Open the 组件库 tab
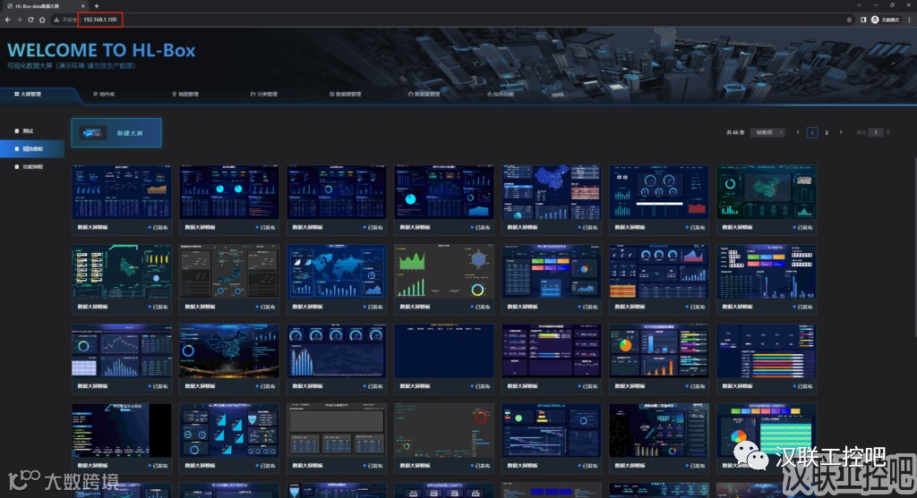 (x=104, y=94)
